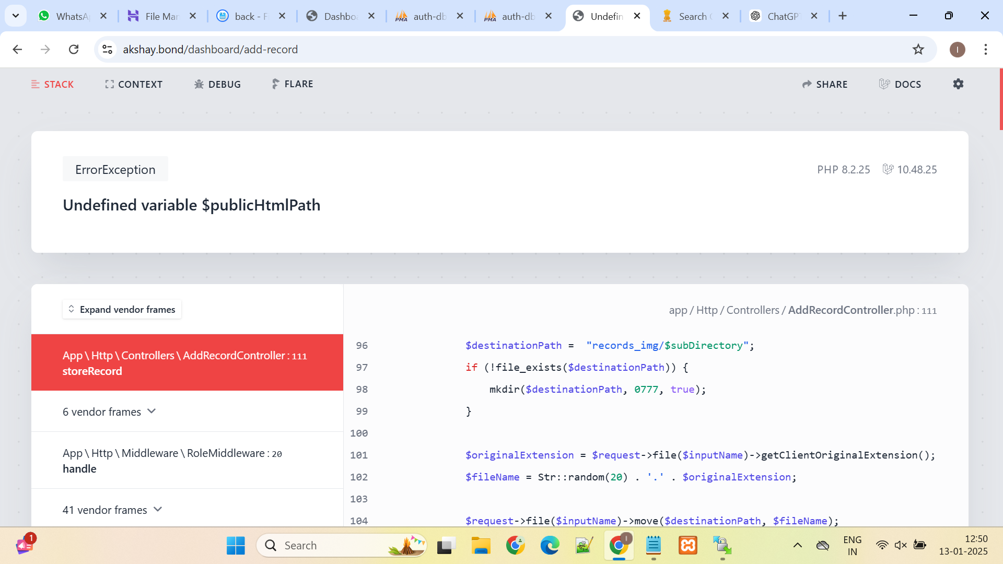Click the Laravel version 10.48.25 badge
This screenshot has width=1003, height=564.
[x=910, y=169]
